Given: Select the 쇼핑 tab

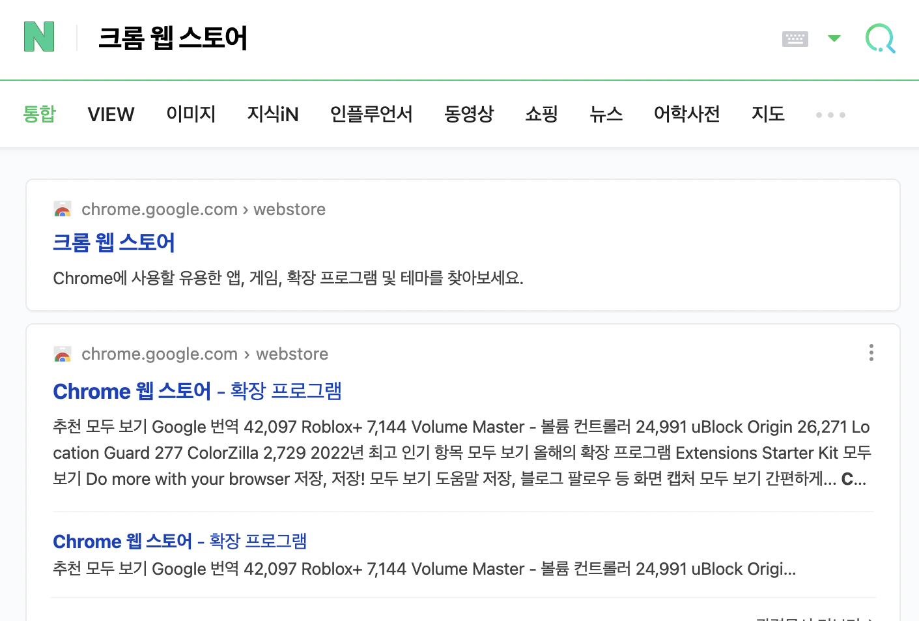Looking at the screenshot, I should [541, 113].
